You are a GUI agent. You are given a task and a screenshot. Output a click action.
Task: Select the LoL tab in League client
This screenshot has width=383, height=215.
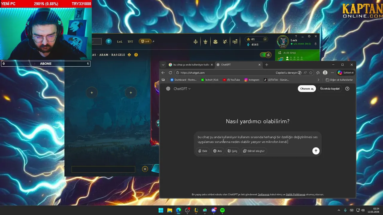point(120,42)
